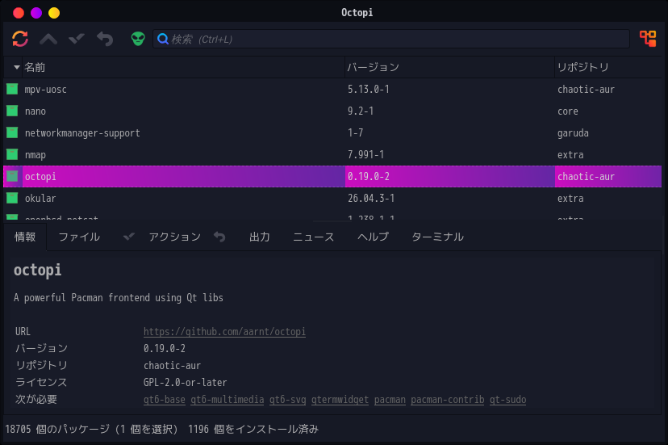Screen dimensions: 668x445
Task: Switch to the 出力 tab
Action: [260, 237]
